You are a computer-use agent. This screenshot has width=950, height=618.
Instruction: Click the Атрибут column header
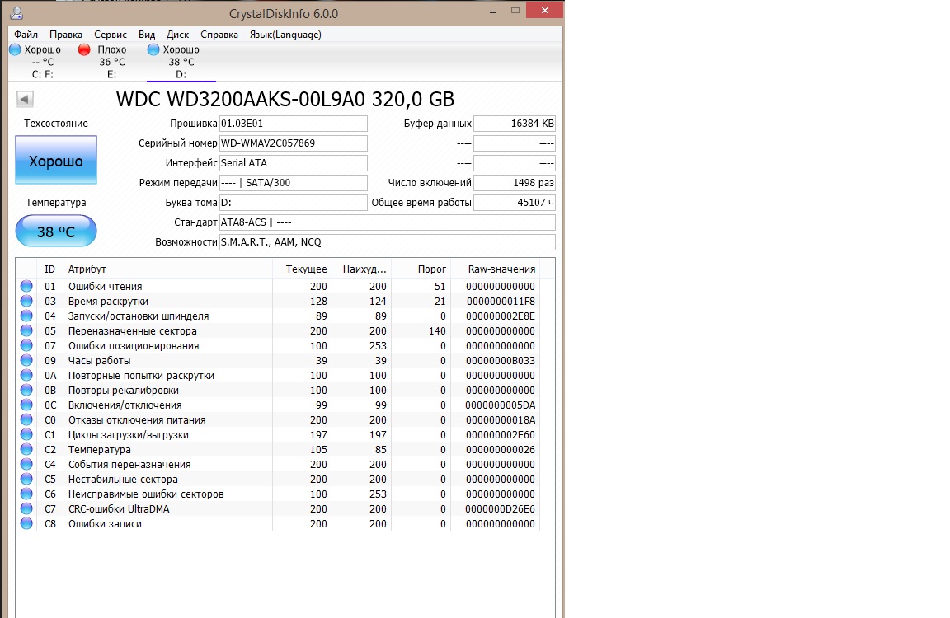[x=168, y=269]
